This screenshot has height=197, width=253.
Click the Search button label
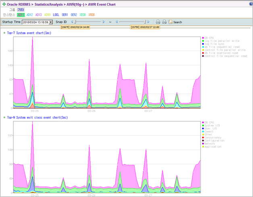pyautogui.click(x=178, y=22)
